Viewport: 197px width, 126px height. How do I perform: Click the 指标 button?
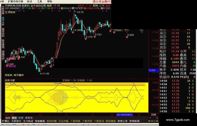[8, 118]
